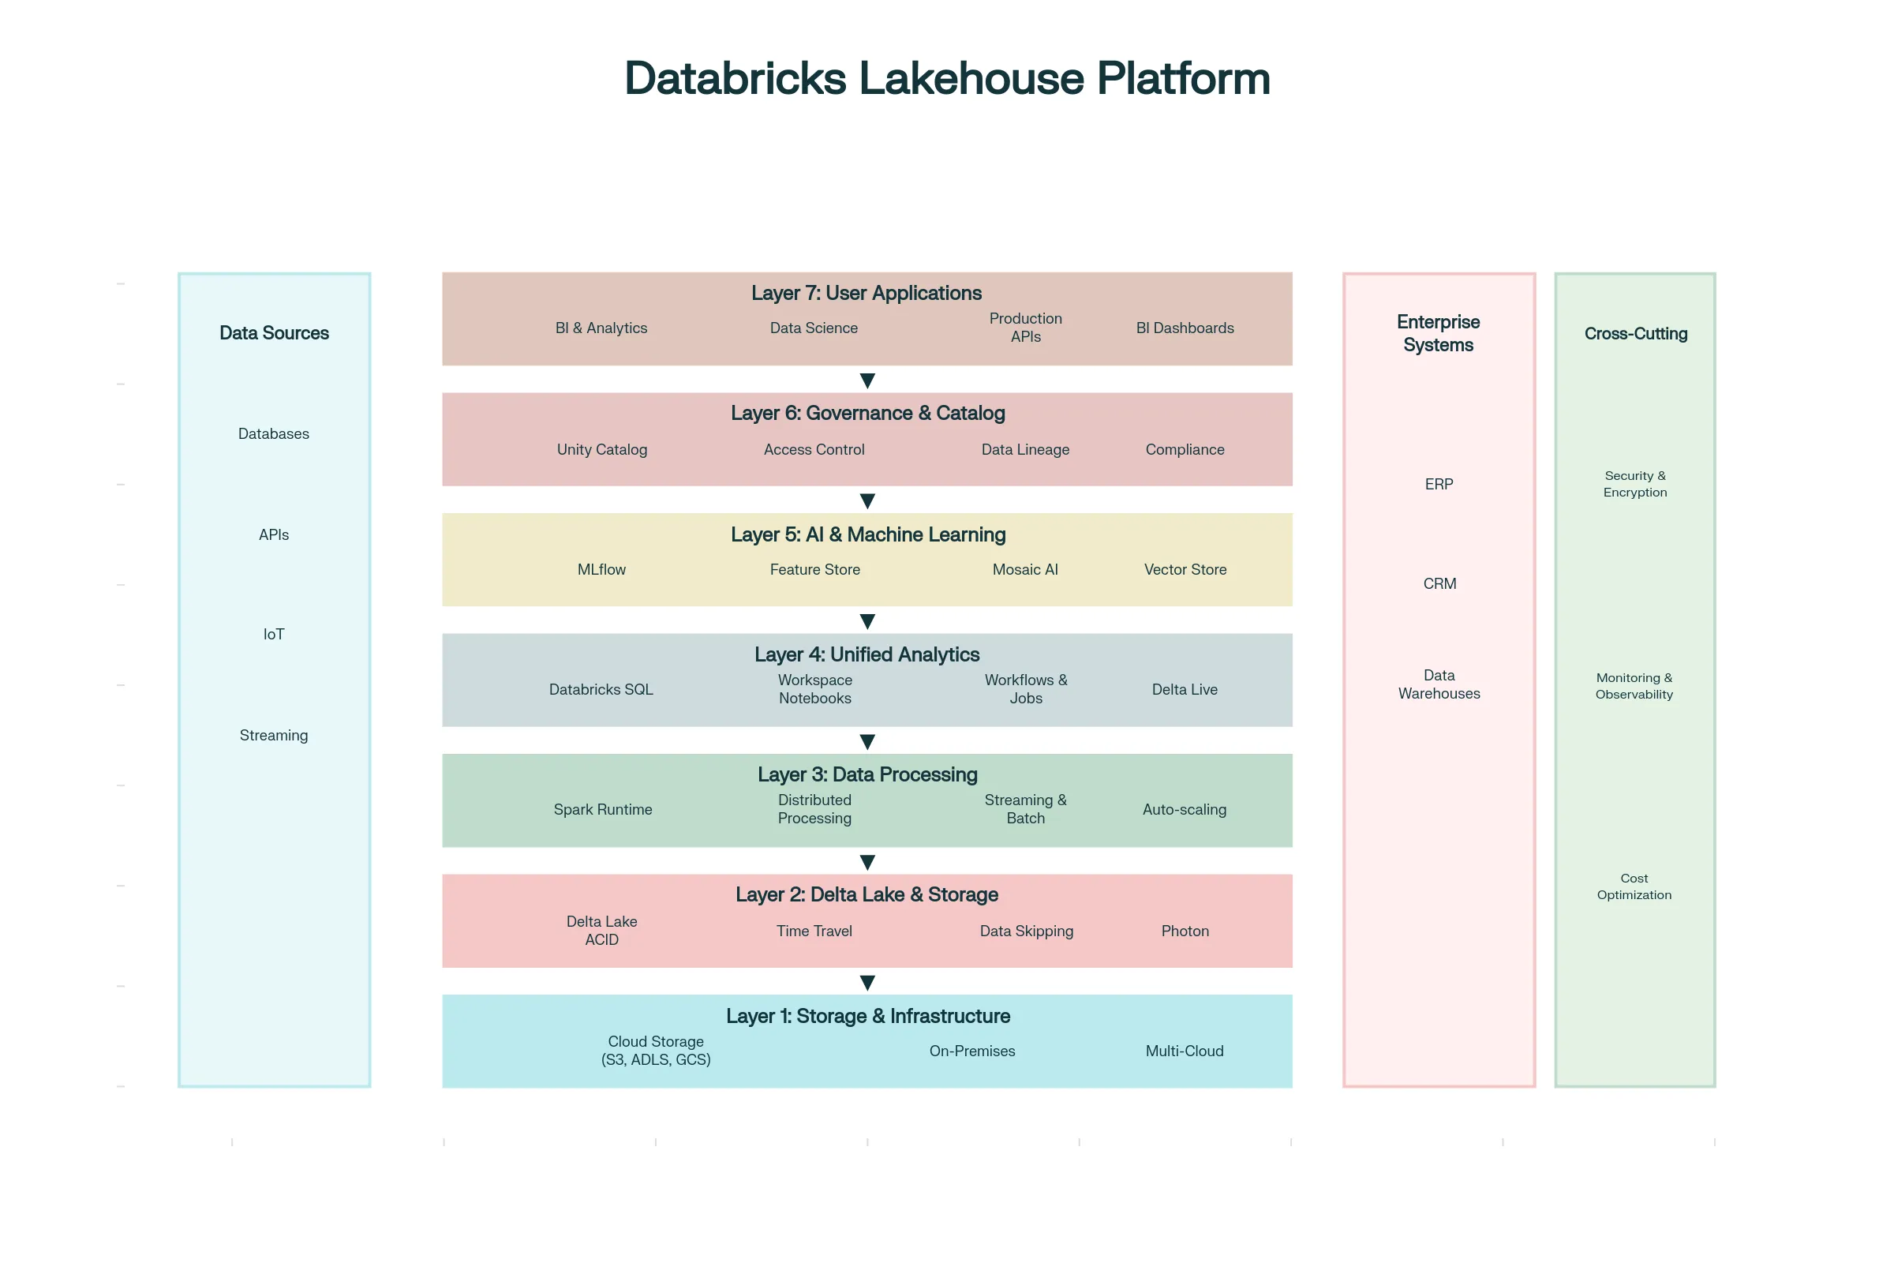Expand the arrow above Storage & Infrastructure

point(867,982)
